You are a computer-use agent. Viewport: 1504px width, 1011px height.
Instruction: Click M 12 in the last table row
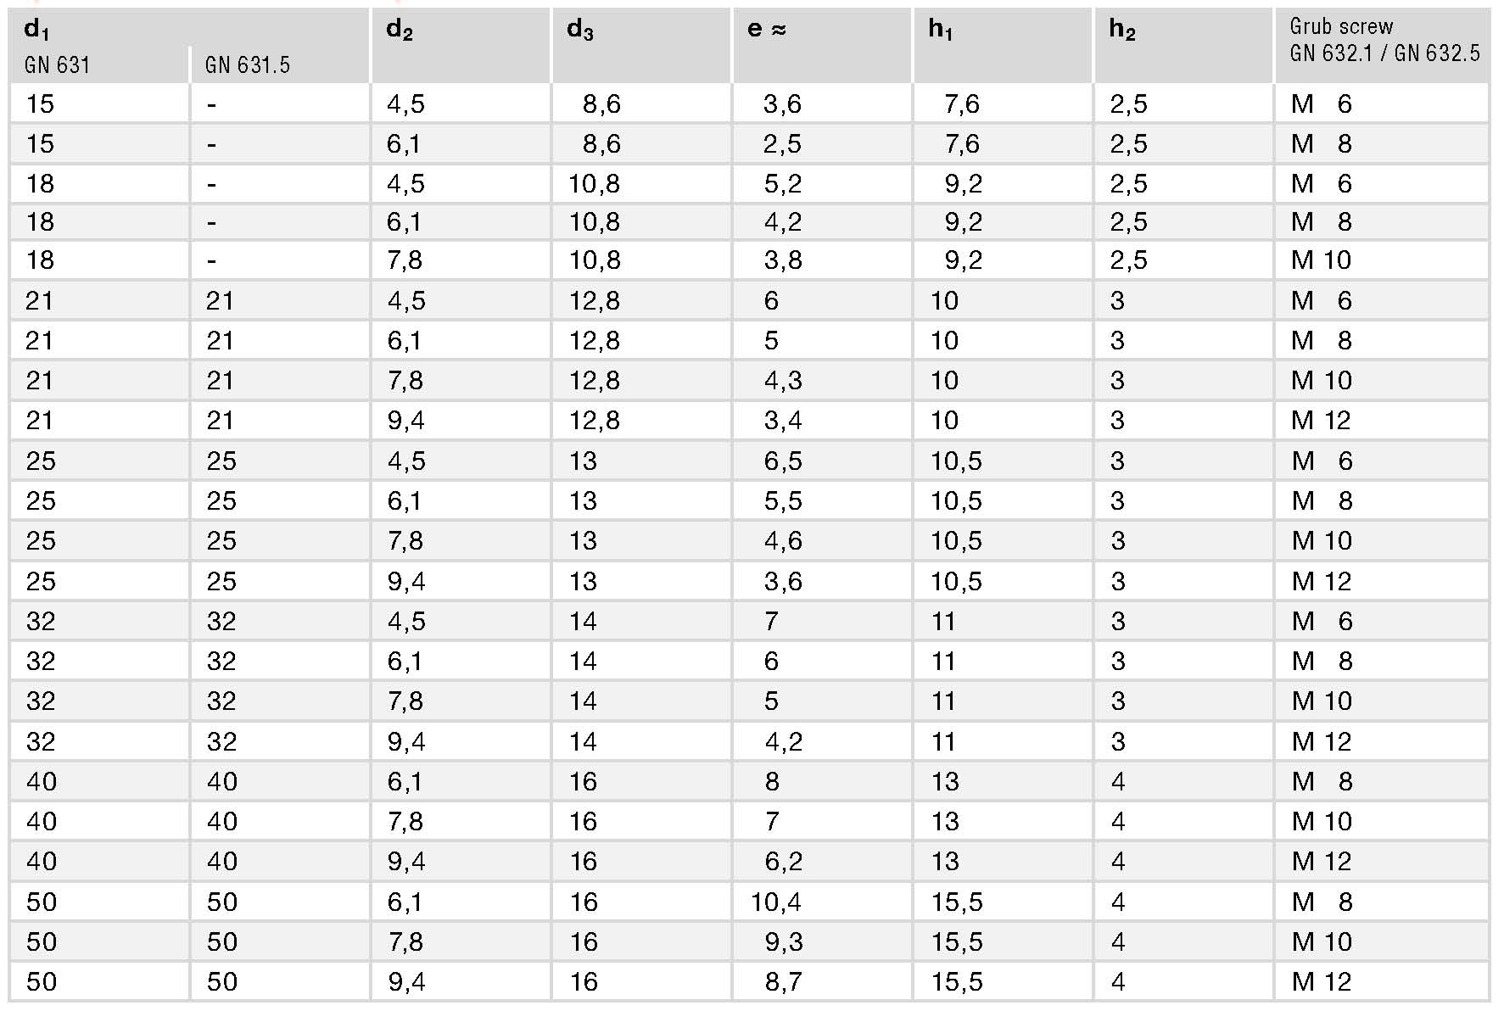click(x=1322, y=981)
